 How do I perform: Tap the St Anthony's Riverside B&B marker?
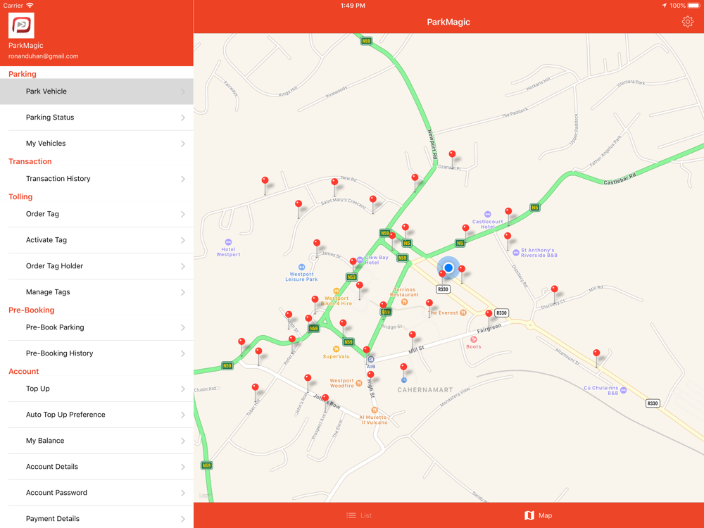click(516, 253)
